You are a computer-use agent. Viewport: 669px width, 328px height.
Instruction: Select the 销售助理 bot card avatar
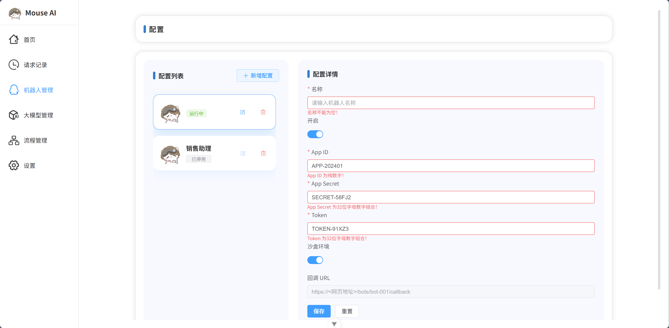[171, 155]
